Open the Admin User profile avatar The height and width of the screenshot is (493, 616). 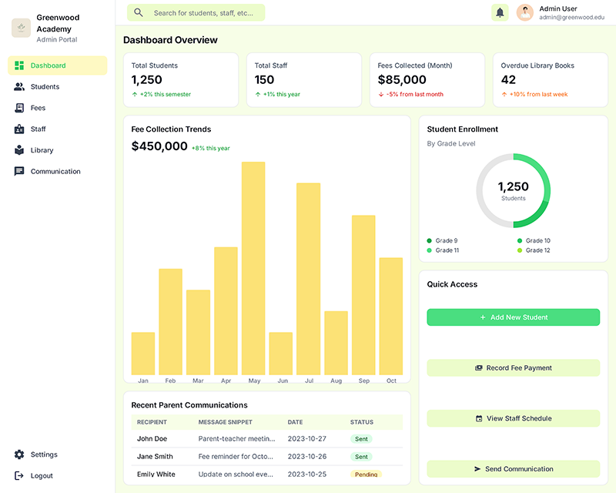pos(524,13)
